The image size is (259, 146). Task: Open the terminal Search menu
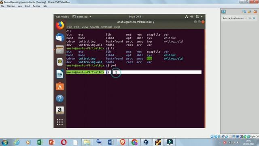pos(94,27)
